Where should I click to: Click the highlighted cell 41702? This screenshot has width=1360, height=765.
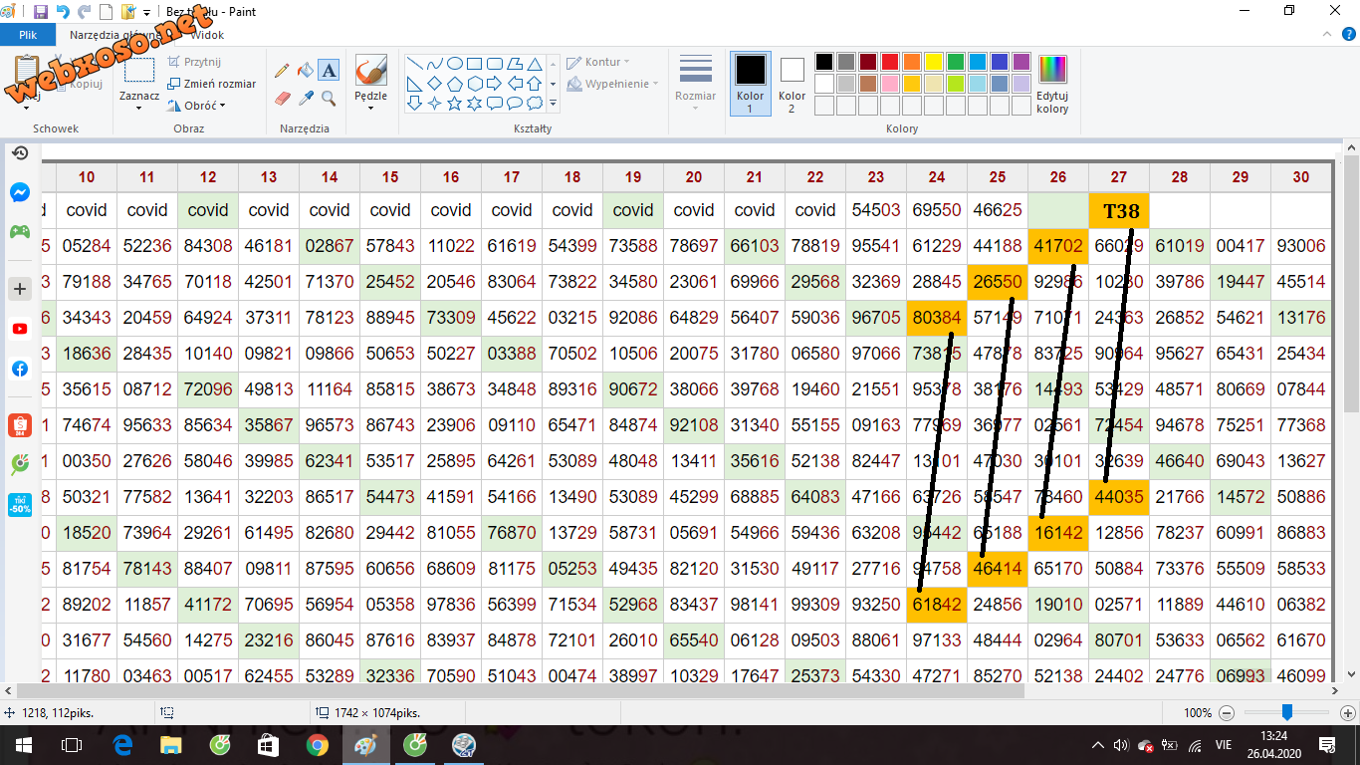[1058, 247]
